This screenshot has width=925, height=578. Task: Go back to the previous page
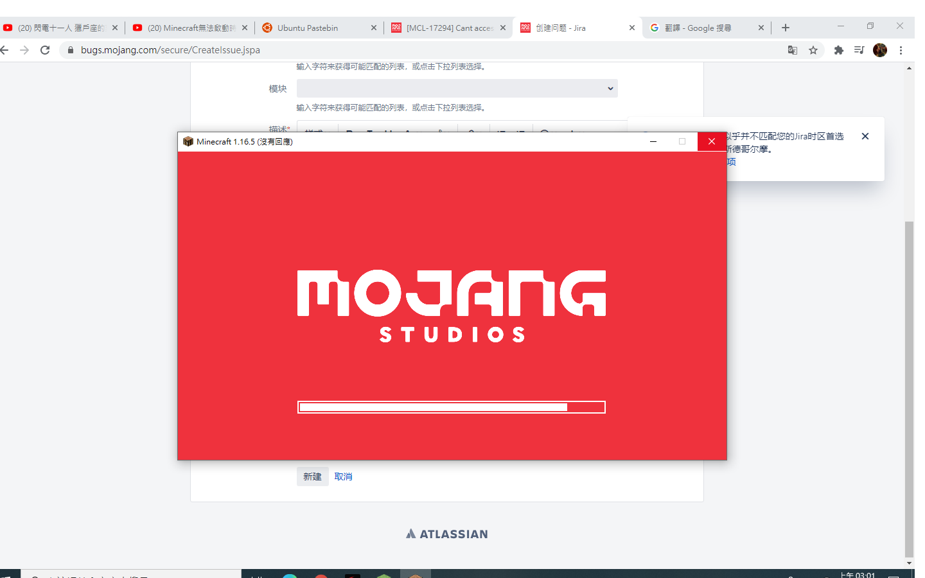click(4, 50)
